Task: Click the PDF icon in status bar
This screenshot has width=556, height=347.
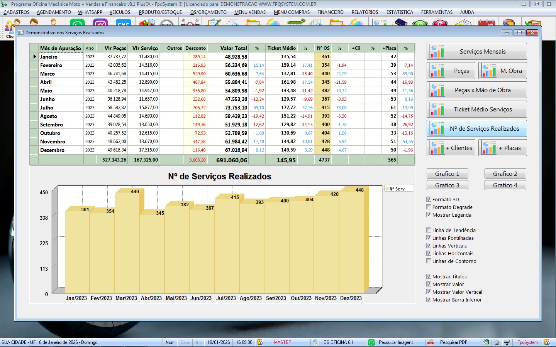Action: pyautogui.click(x=430, y=342)
